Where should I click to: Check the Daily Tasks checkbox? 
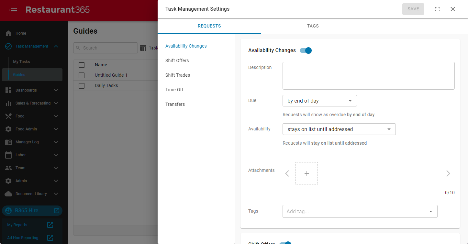(82, 86)
